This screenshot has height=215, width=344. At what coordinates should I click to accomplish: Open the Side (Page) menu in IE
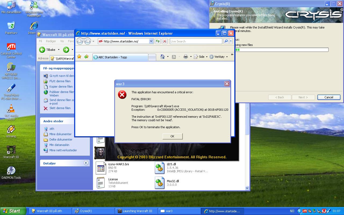[x=200, y=57]
